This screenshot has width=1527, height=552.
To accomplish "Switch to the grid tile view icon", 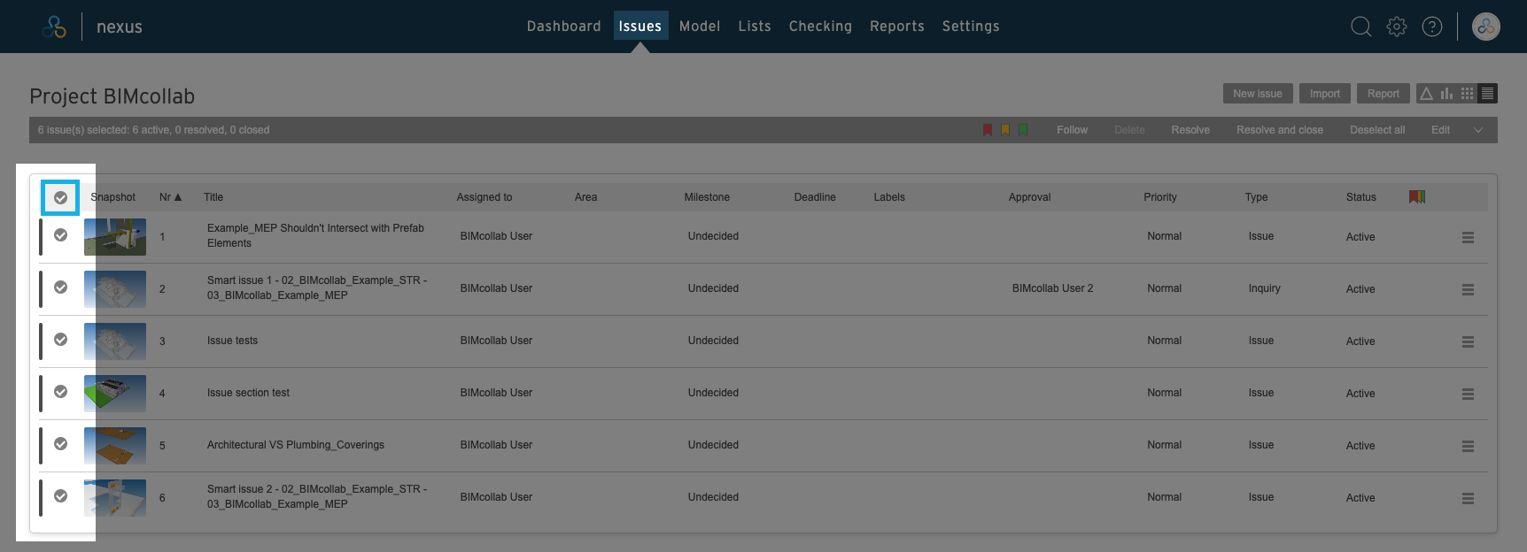I will tap(1468, 94).
